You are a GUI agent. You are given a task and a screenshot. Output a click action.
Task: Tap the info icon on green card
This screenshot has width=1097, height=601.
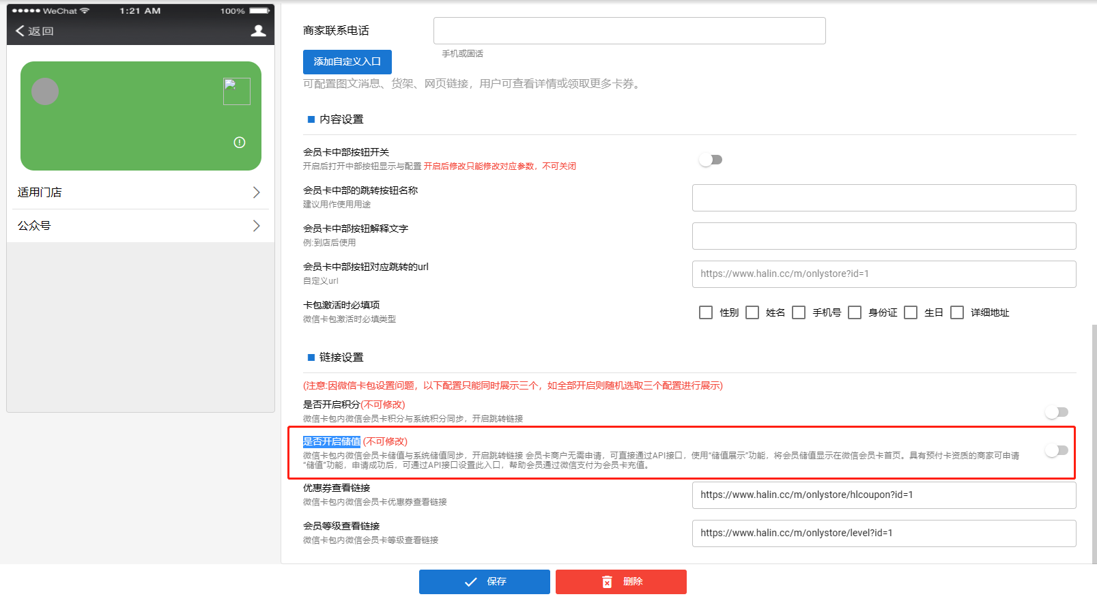click(240, 143)
